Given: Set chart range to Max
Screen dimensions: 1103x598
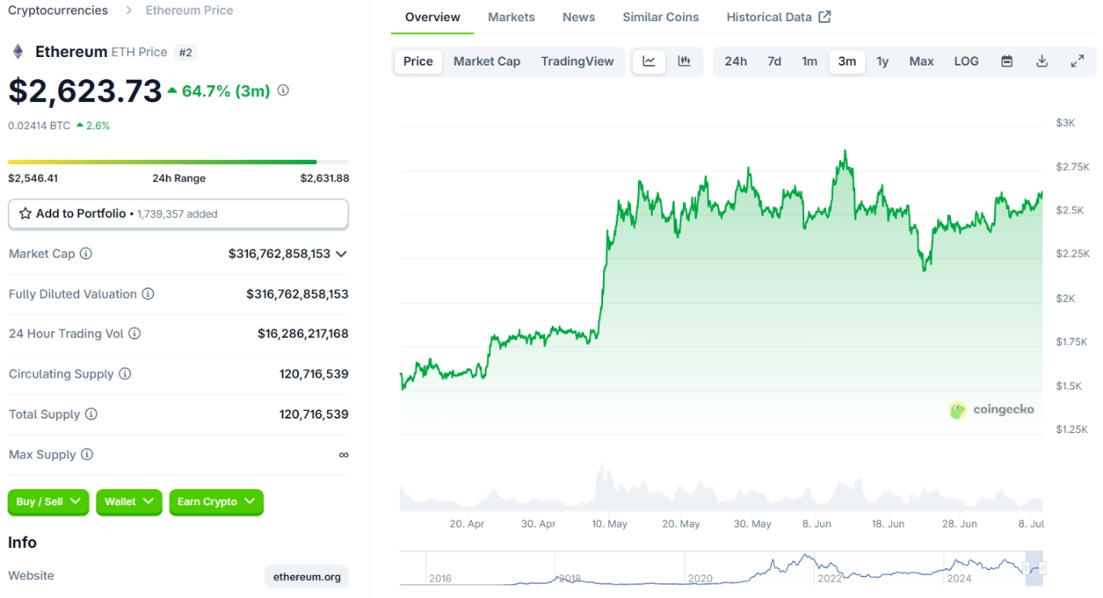Looking at the screenshot, I should click(x=922, y=61).
